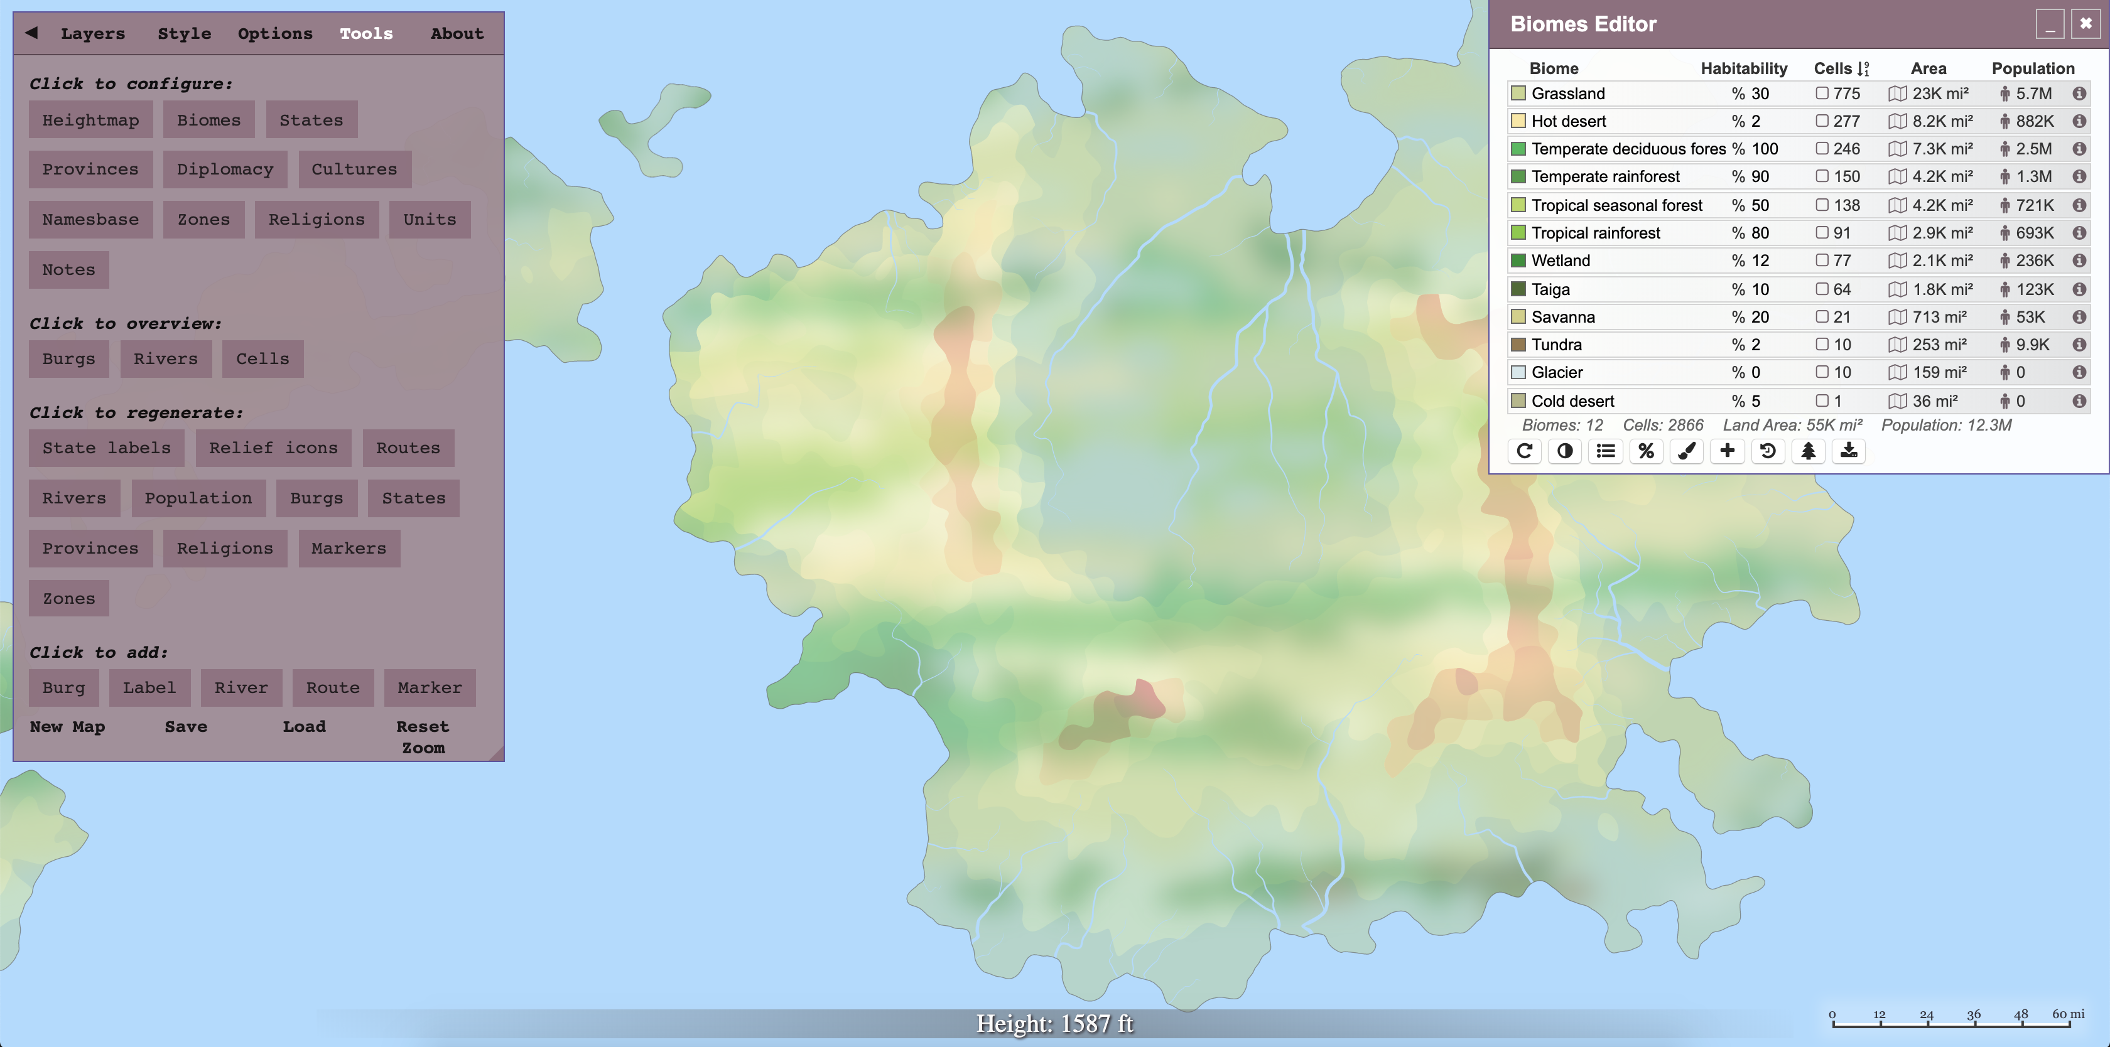The image size is (2110, 1047).
Task: Switch to the Style tab
Action: click(184, 33)
